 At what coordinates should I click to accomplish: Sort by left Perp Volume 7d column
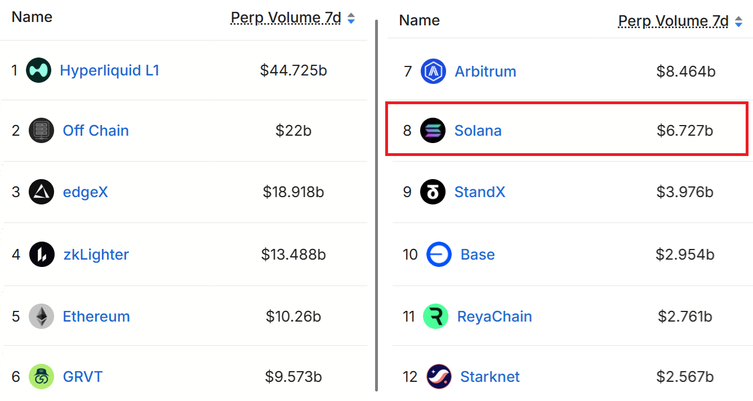coord(286,17)
